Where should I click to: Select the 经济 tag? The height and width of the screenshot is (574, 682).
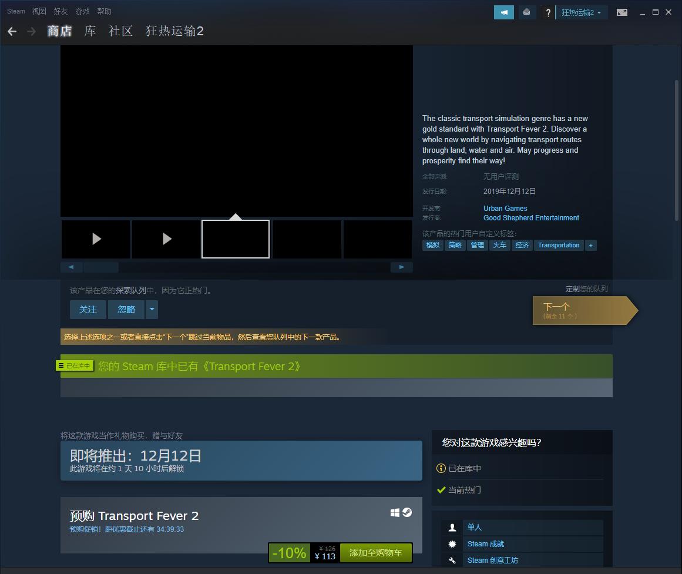(x=522, y=245)
